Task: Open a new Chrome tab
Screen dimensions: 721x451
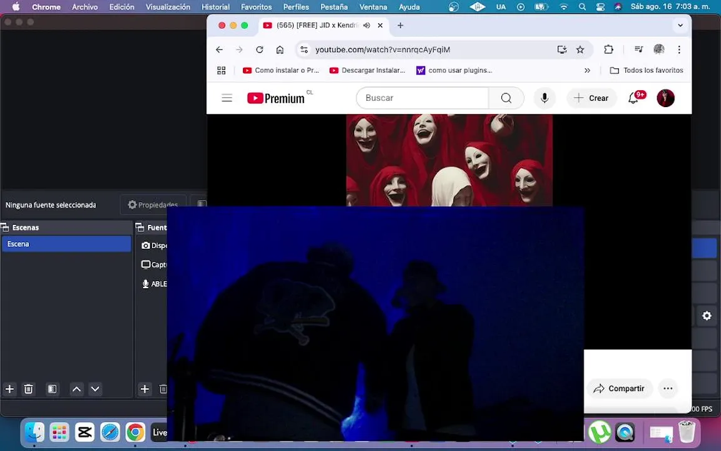Action: point(400,25)
